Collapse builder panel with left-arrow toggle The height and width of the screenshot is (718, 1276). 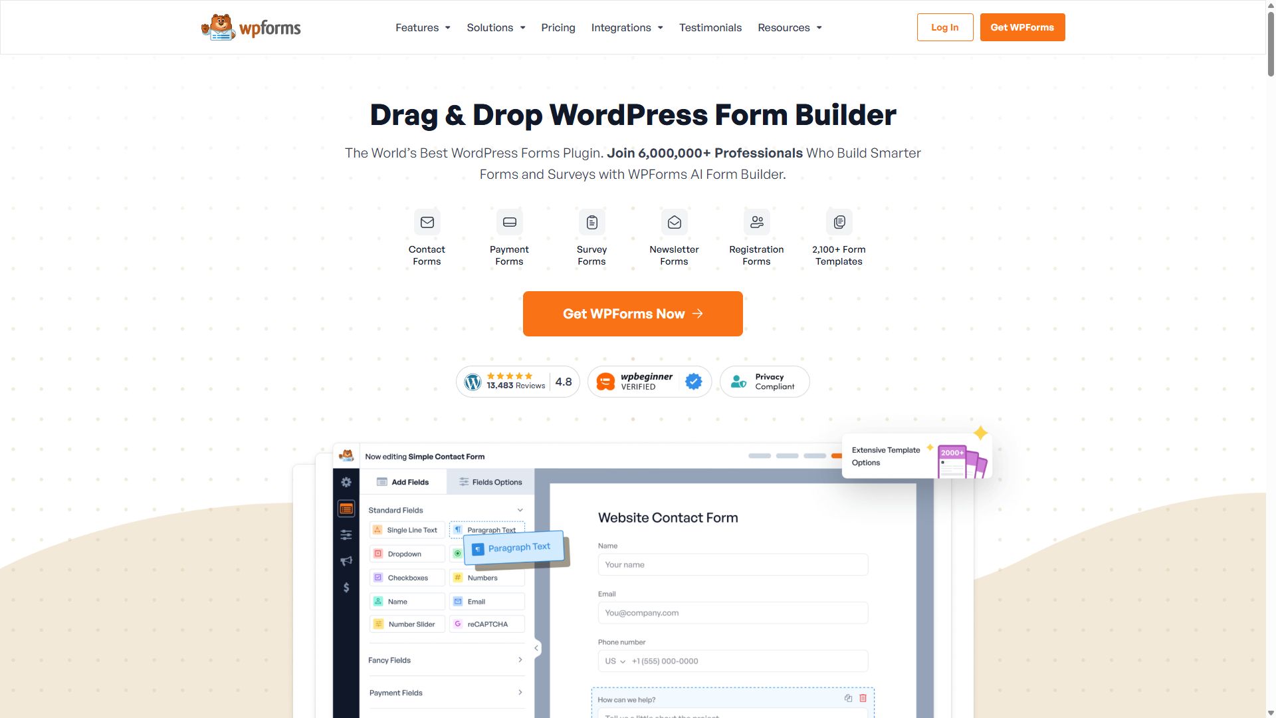(x=536, y=648)
